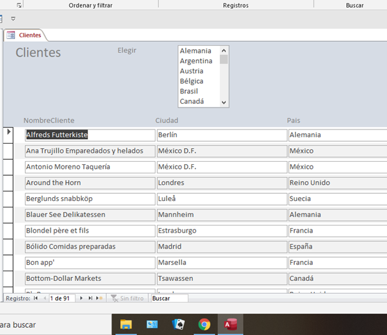Open Solitaire cards app on taskbar
387x335 pixels.
(178, 324)
